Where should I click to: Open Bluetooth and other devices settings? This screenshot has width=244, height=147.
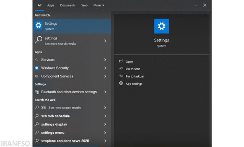[72, 92]
